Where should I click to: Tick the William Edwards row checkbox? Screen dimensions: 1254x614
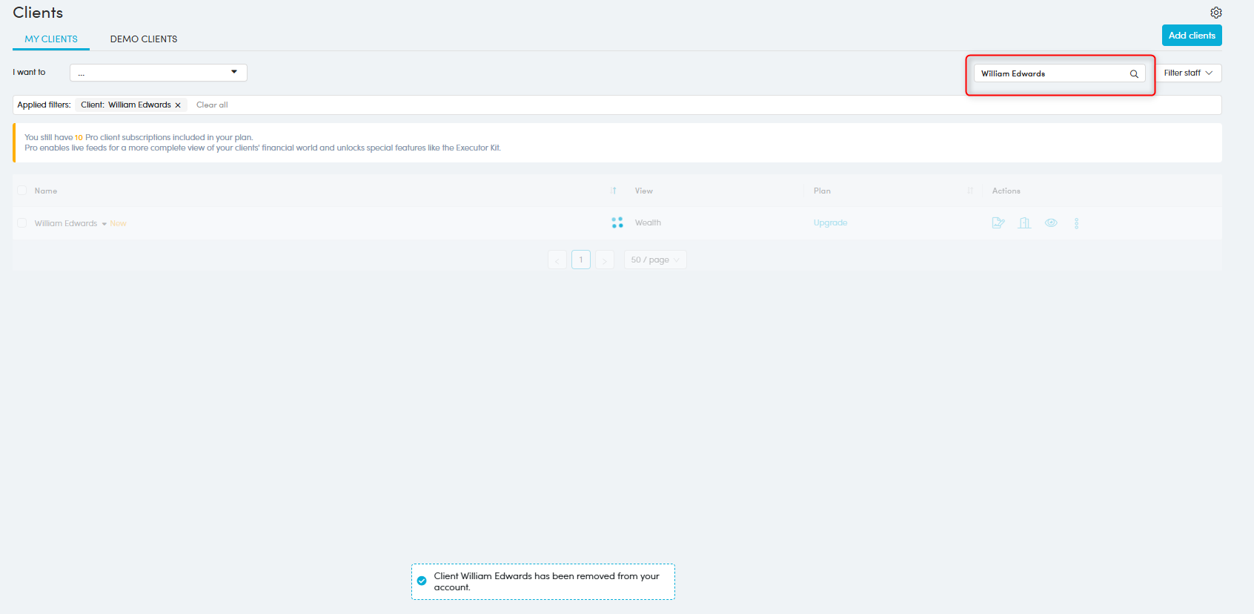[21, 223]
